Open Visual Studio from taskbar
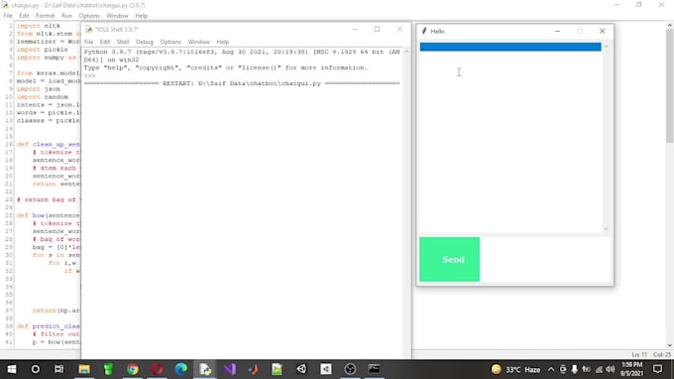Image resolution: width=674 pixels, height=379 pixels. [229, 369]
